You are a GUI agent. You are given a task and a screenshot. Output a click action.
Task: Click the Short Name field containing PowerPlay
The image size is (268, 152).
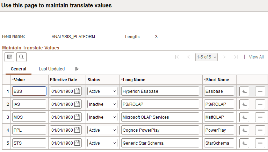point(219,130)
